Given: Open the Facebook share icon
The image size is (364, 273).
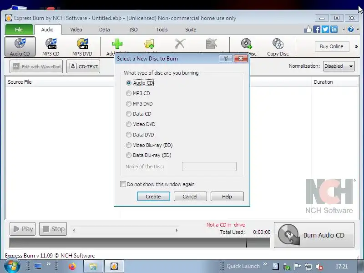Looking at the screenshot, I should pyautogui.click(x=317, y=29).
